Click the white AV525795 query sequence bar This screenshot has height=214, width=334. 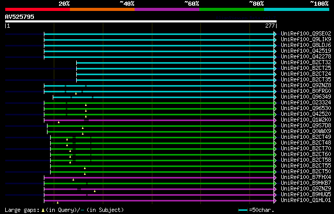141,21
